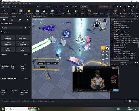Screen dimensions: 139x111
Task: Switch to the Script ribbon tab
Action: (66, 7)
